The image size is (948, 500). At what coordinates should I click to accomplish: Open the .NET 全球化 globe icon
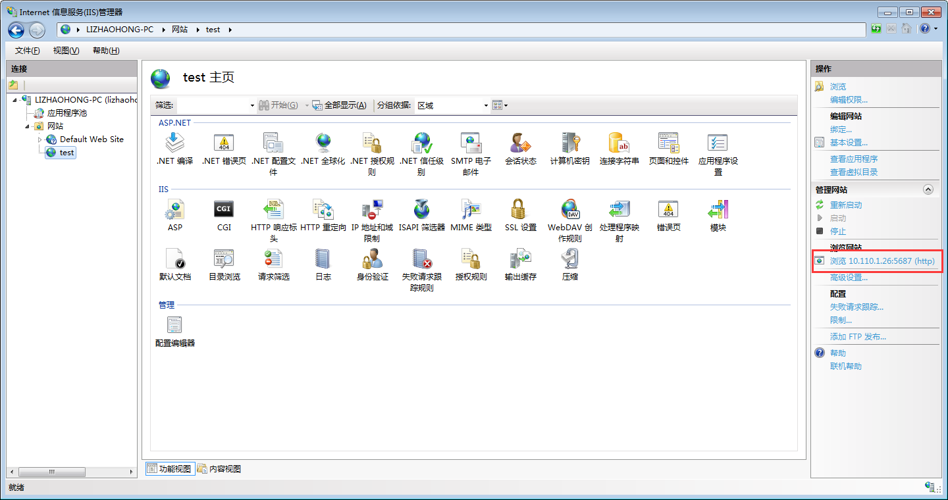pyautogui.click(x=323, y=143)
